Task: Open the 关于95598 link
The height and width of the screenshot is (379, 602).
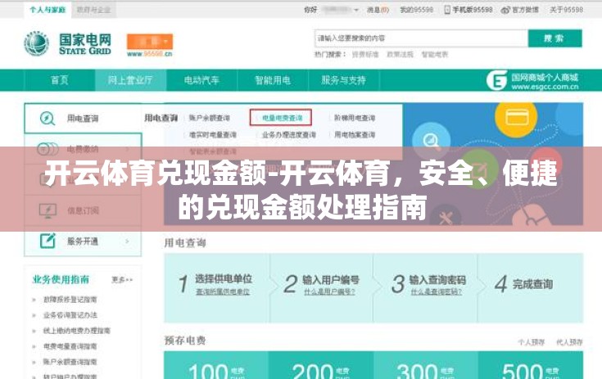Action: coord(566,10)
